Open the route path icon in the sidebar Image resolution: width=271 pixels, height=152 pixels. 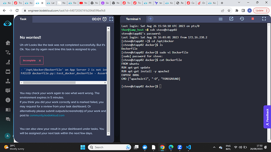point(8,52)
